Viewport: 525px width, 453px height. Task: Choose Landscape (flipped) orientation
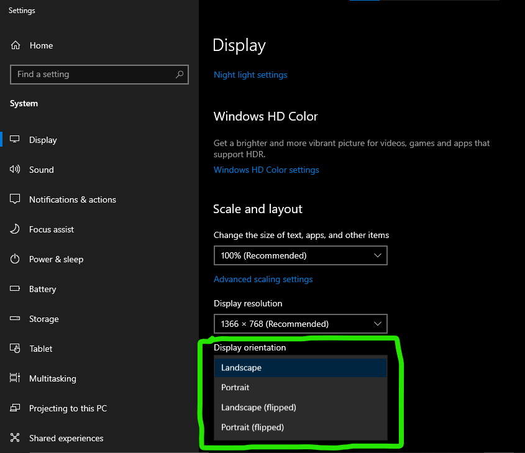(301, 407)
